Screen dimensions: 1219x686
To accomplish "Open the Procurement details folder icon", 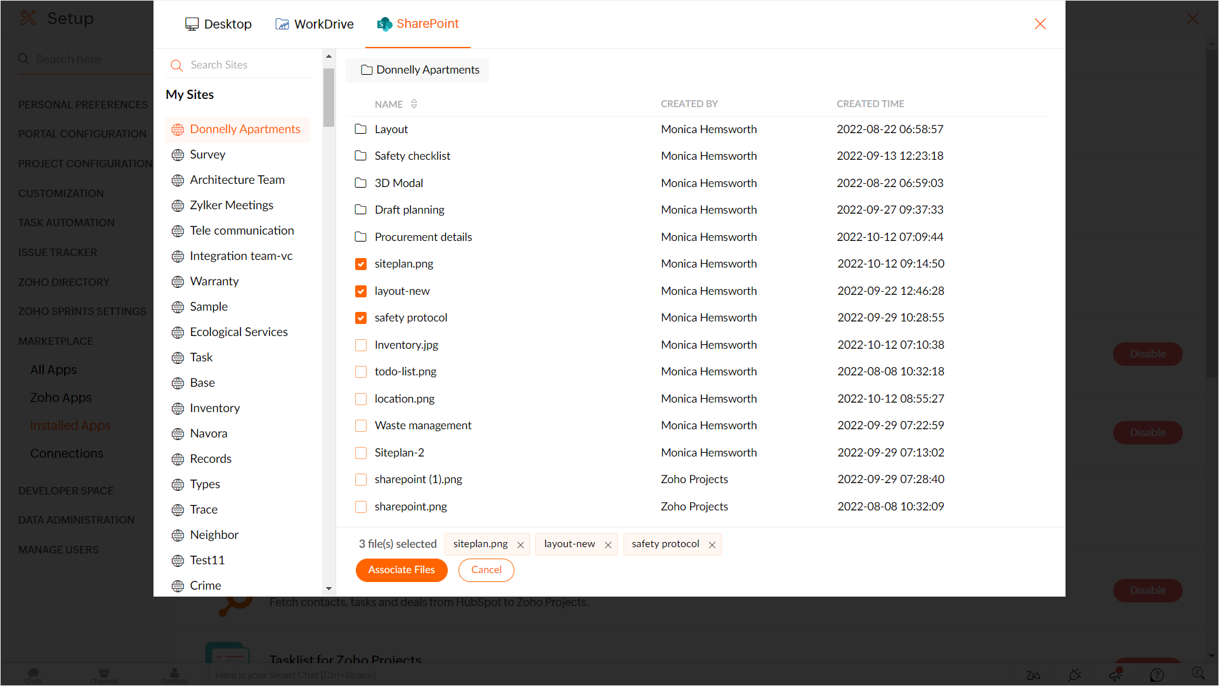I will click(360, 237).
